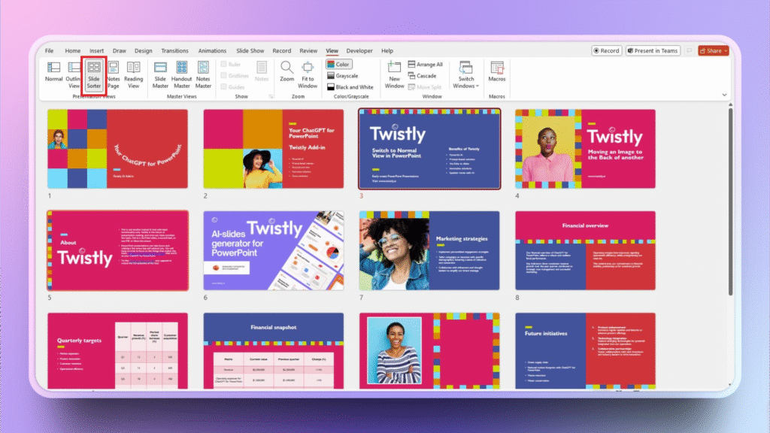The width and height of the screenshot is (770, 433).
Task: Open the Handout Master view
Action: coord(182,71)
